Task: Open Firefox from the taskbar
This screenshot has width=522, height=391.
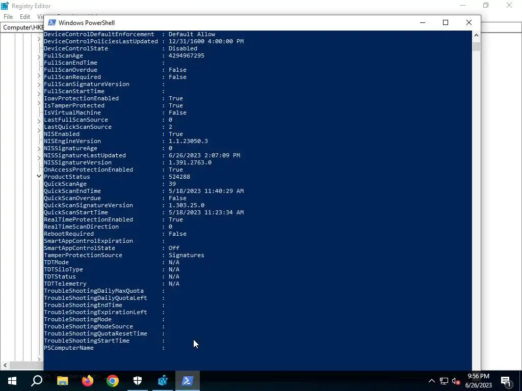Action: (x=88, y=381)
